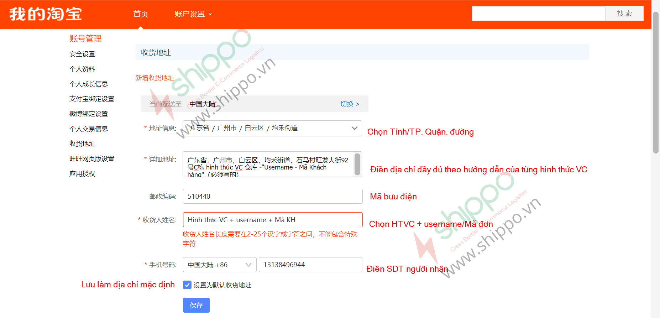Click the 收货人姓名 length error message

(x=270, y=239)
